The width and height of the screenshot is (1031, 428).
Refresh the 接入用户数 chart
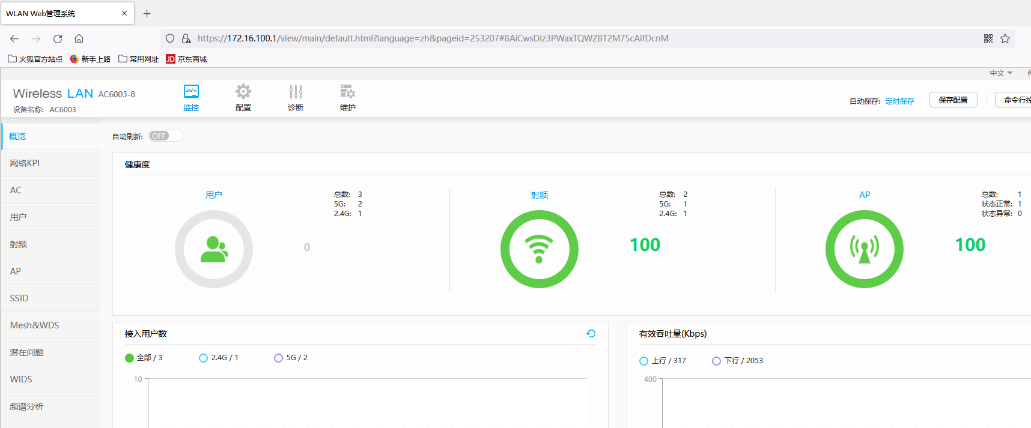[591, 334]
